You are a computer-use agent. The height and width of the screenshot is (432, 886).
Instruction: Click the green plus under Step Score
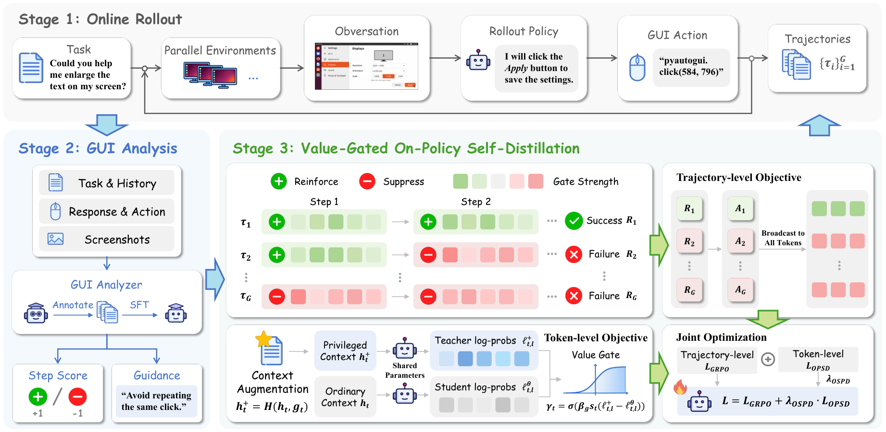click(38, 396)
